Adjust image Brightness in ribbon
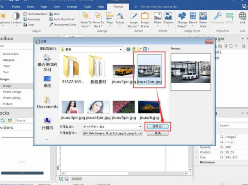The height and width of the screenshot is (185, 248). [x=4, y=19]
